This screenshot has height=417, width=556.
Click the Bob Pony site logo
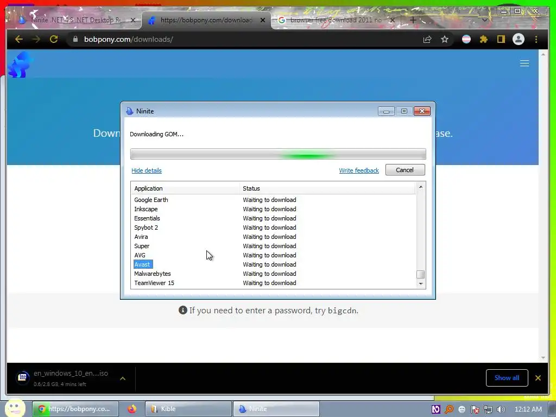point(20,65)
